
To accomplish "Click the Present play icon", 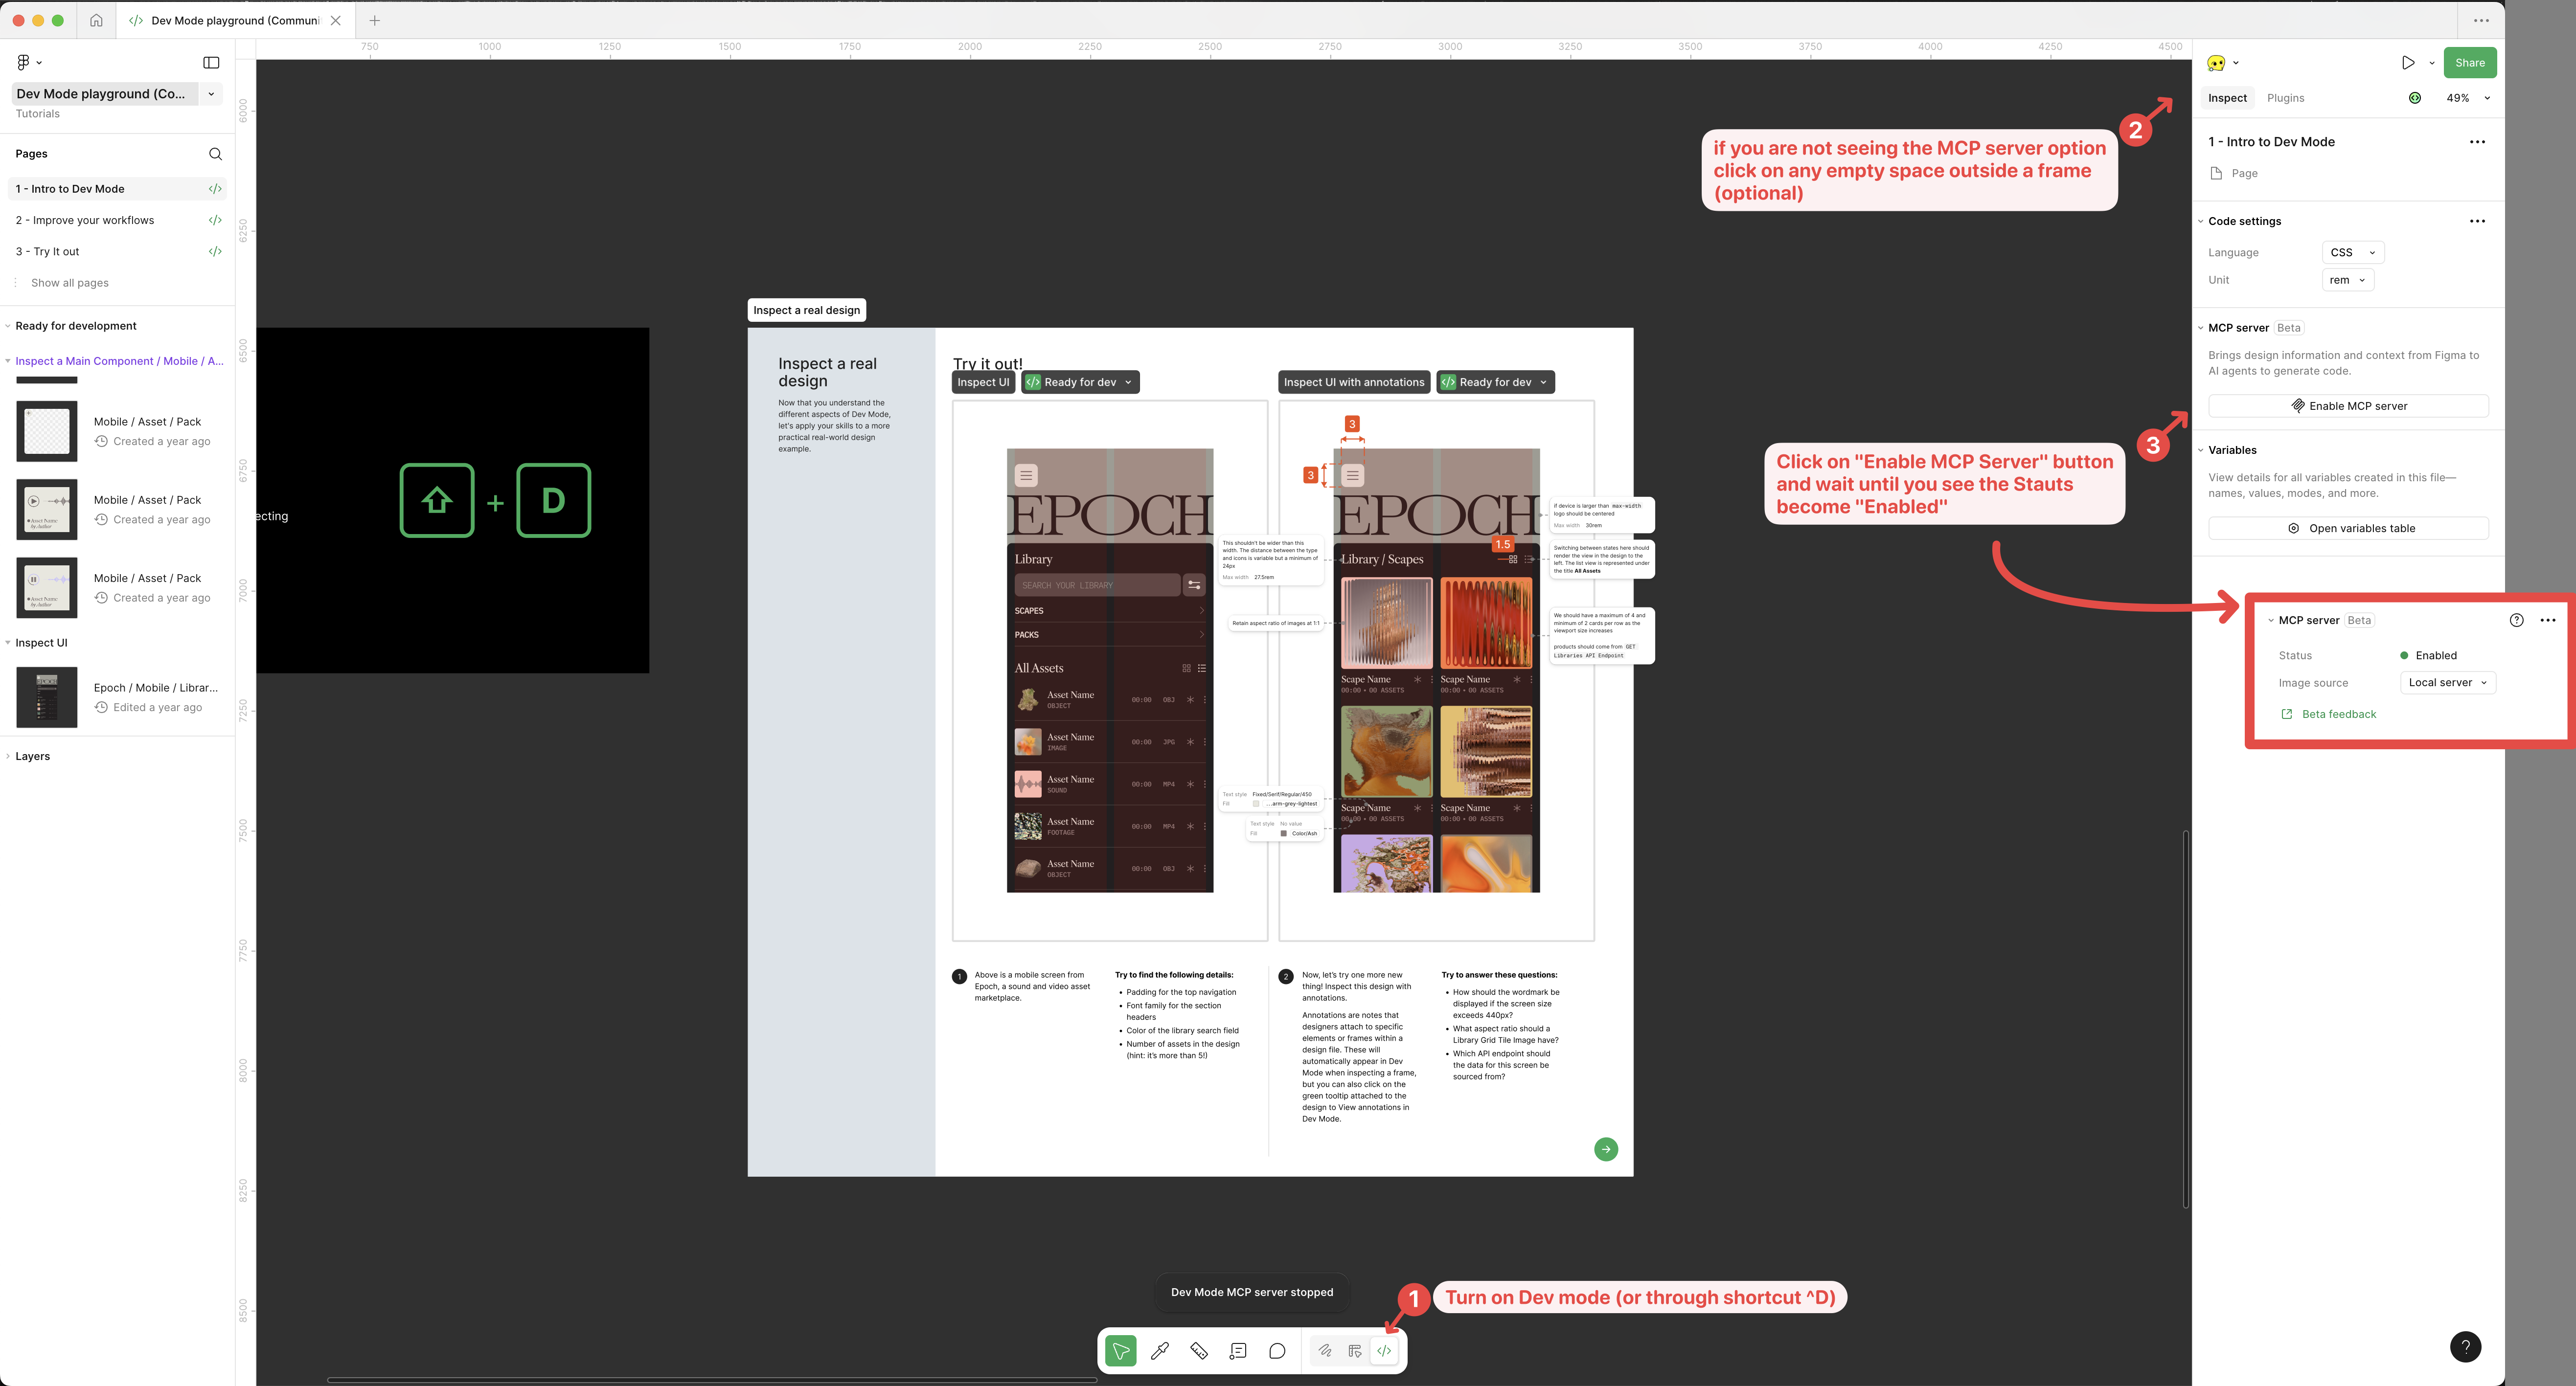I will [2408, 63].
